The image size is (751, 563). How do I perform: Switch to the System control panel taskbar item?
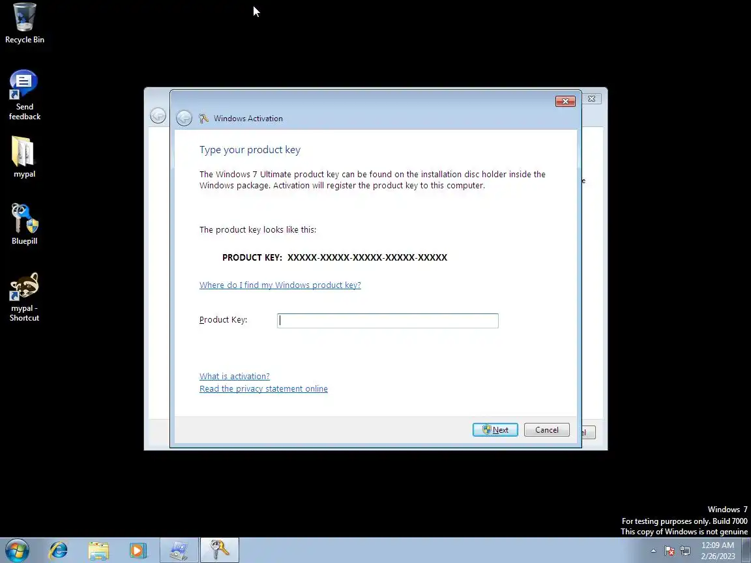(x=179, y=551)
